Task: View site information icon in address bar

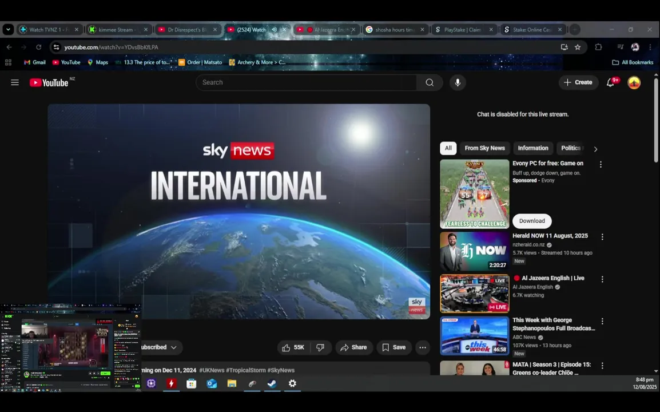Action: click(56, 47)
